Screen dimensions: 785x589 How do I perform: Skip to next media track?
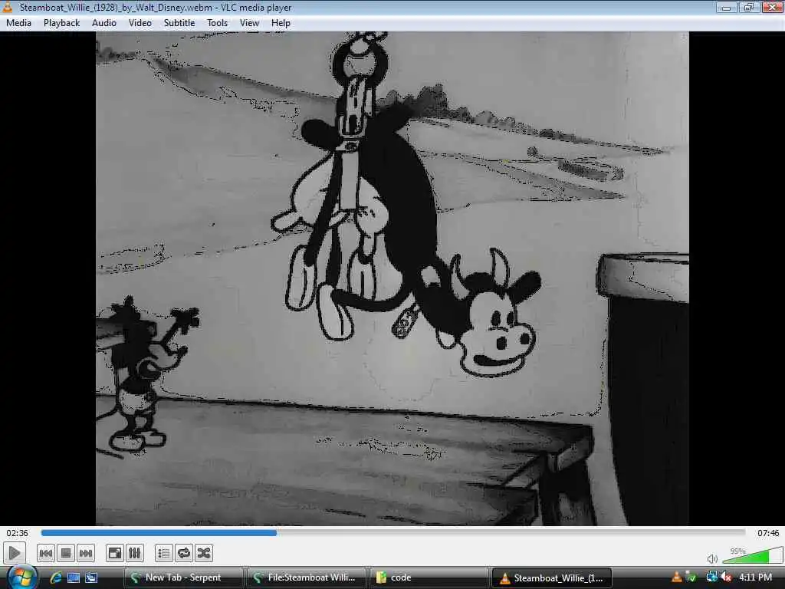[86, 554]
